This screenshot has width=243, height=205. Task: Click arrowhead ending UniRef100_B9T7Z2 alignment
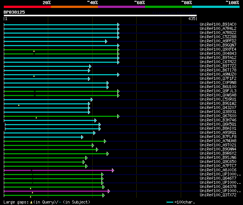point(90,66)
